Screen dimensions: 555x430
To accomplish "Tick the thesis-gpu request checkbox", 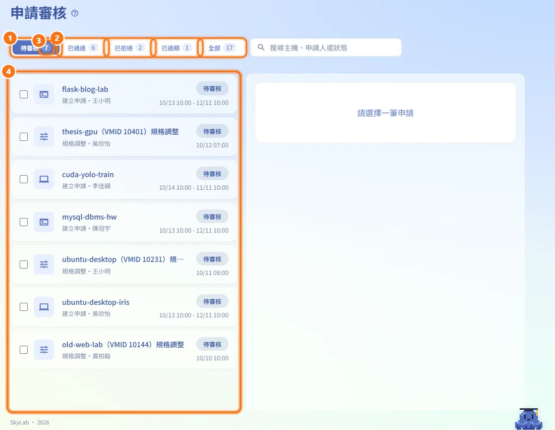I will click(x=24, y=137).
